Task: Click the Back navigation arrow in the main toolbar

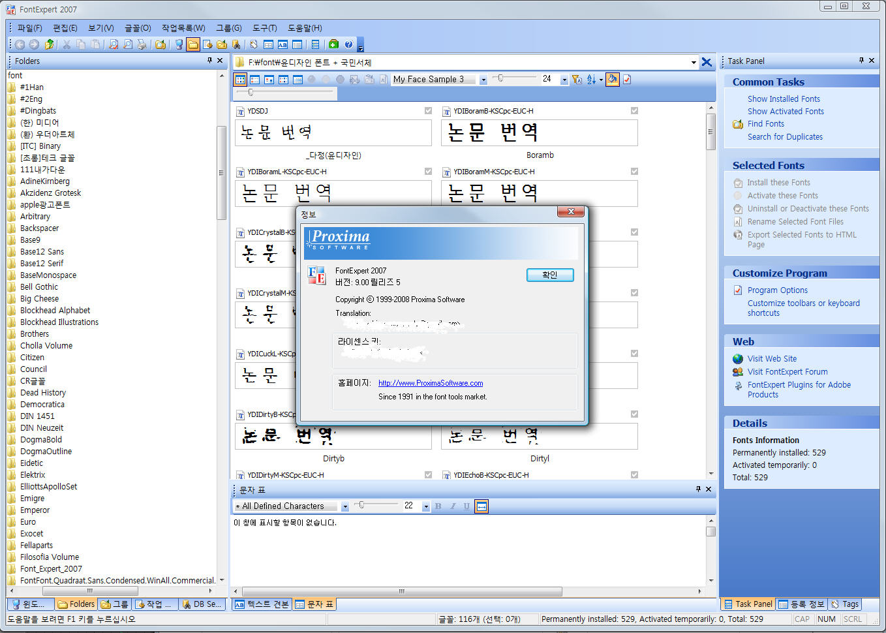Action: [x=20, y=44]
